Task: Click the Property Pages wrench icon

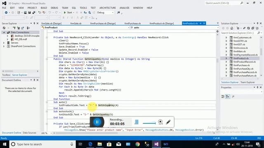Action: tap(233, 97)
